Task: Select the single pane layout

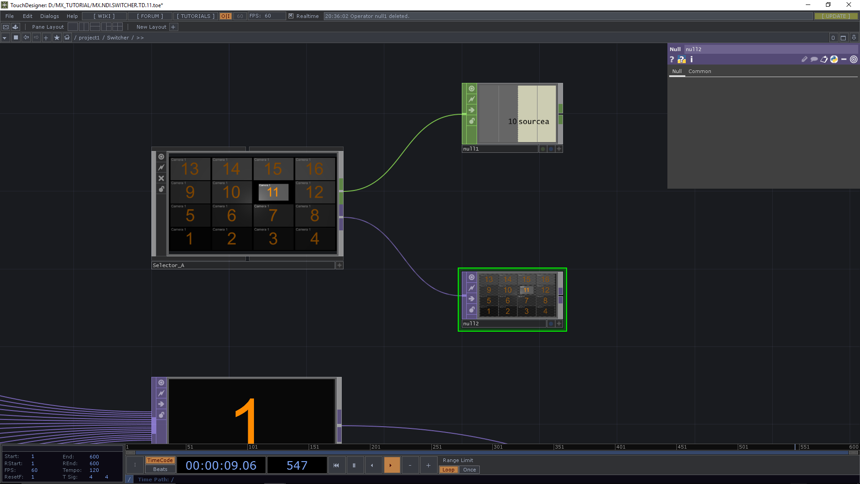Action: coord(73,27)
